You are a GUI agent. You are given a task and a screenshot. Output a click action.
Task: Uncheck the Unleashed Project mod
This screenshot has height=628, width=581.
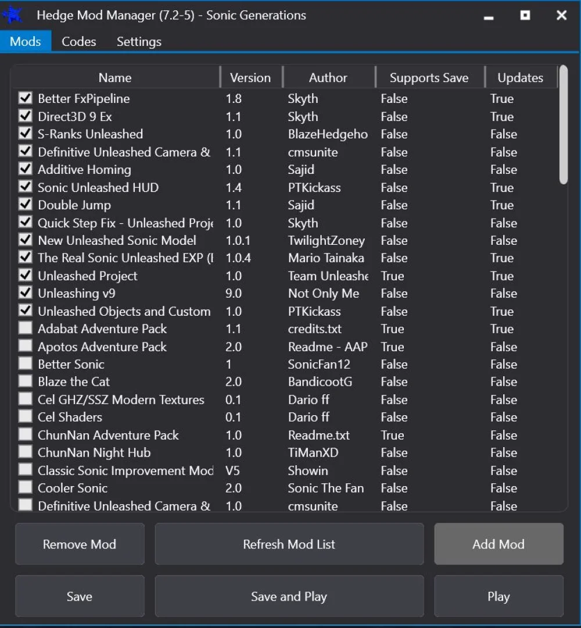pyautogui.click(x=26, y=276)
